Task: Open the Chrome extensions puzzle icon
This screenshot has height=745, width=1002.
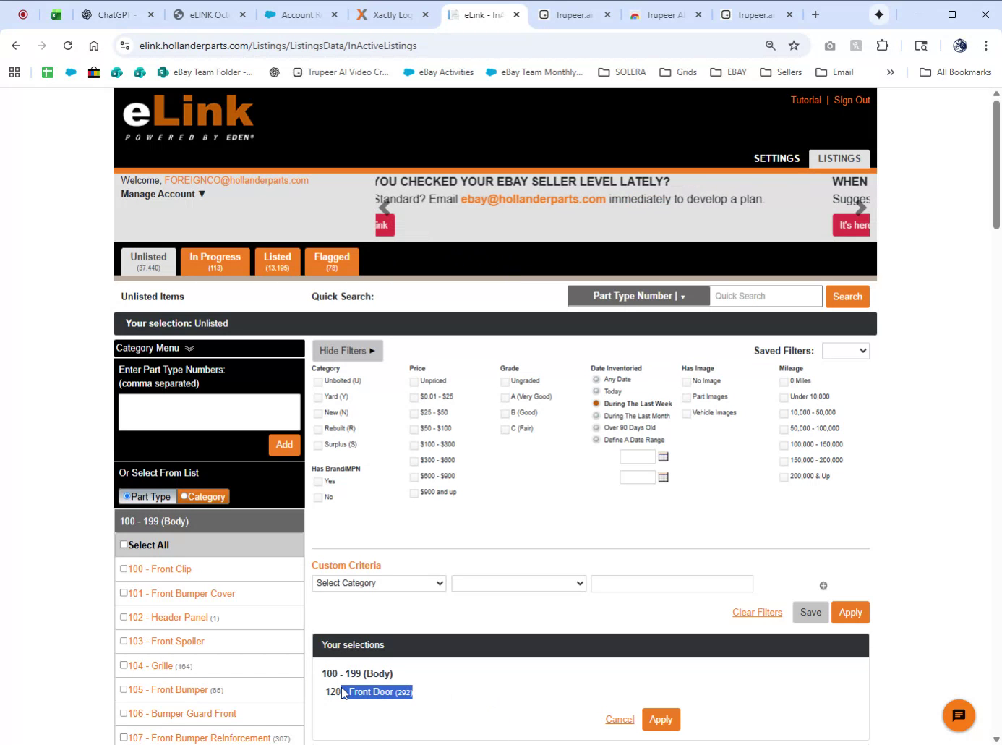Action: [882, 46]
